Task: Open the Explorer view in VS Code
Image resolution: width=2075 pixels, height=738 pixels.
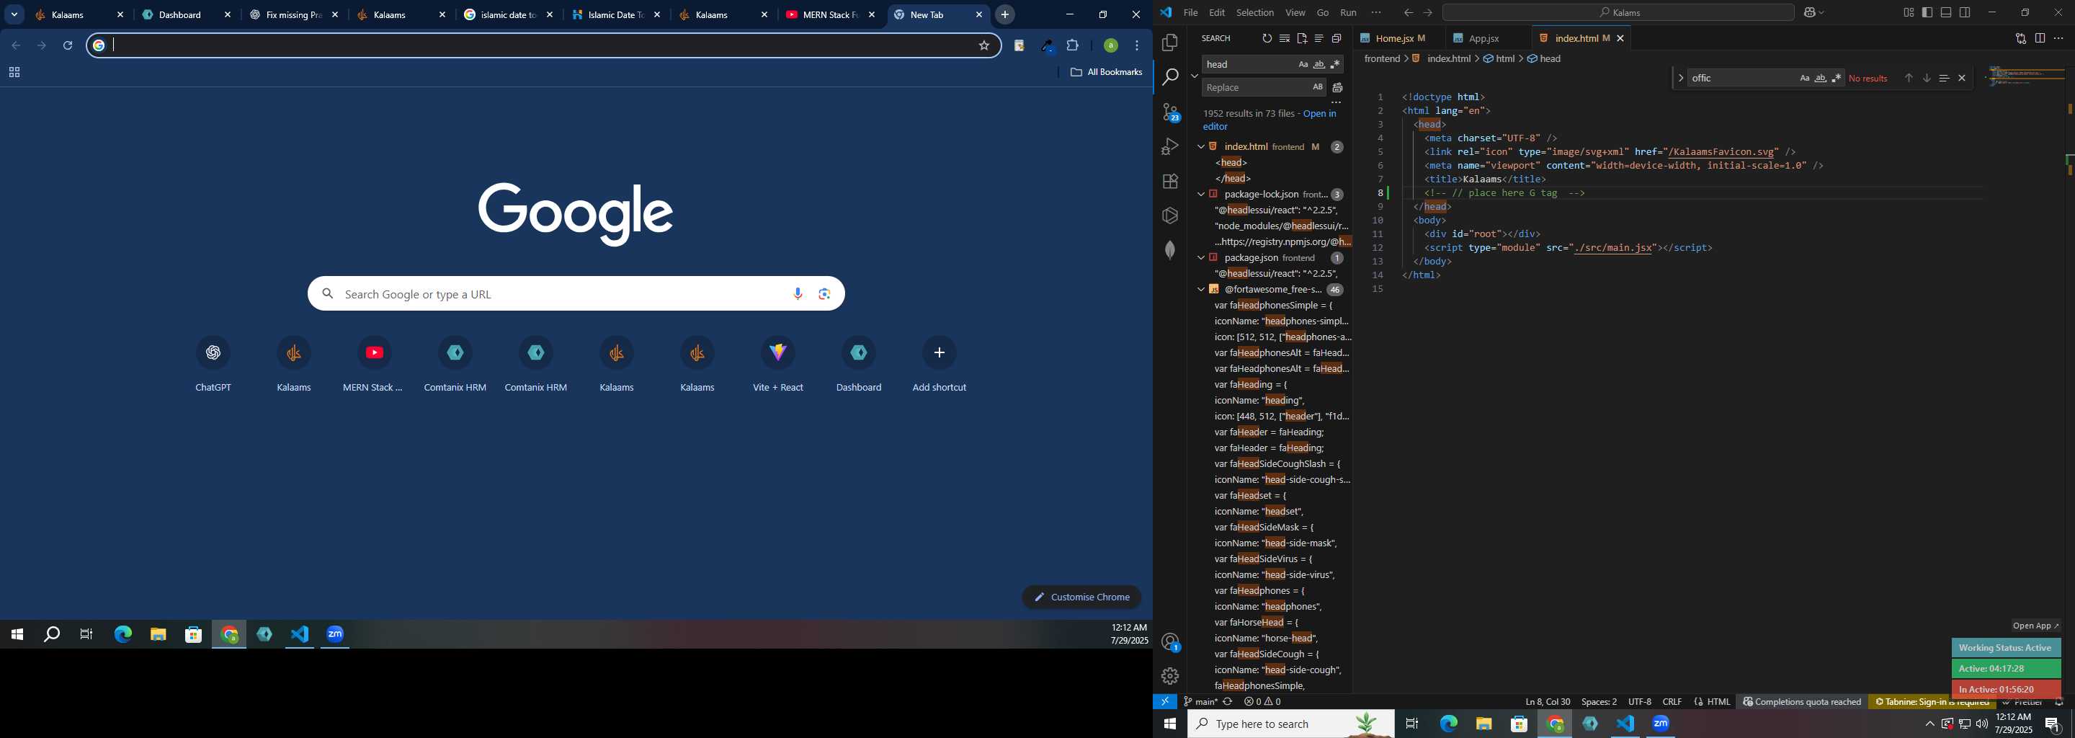Action: pyautogui.click(x=1169, y=42)
